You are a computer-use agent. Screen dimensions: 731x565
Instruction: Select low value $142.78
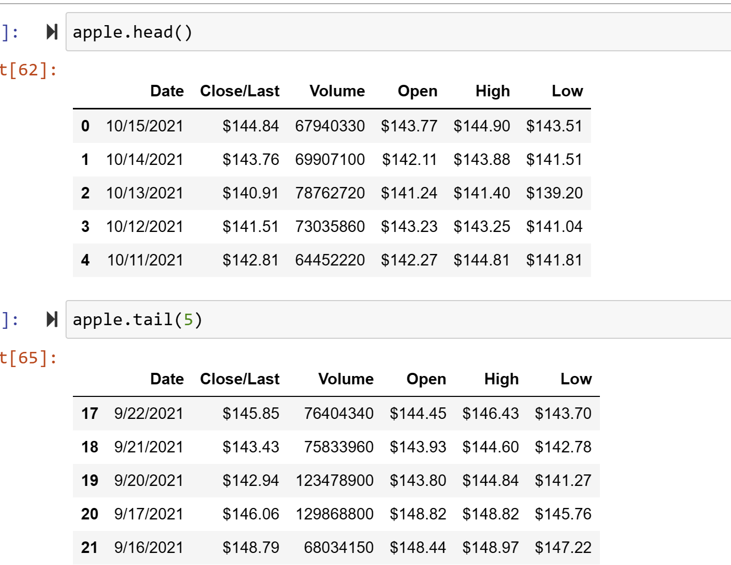coord(563,447)
